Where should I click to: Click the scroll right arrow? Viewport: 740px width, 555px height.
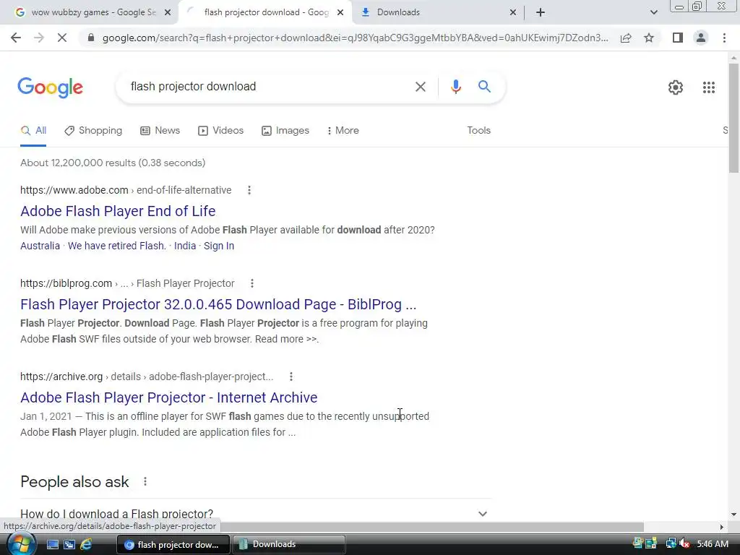coord(722,527)
